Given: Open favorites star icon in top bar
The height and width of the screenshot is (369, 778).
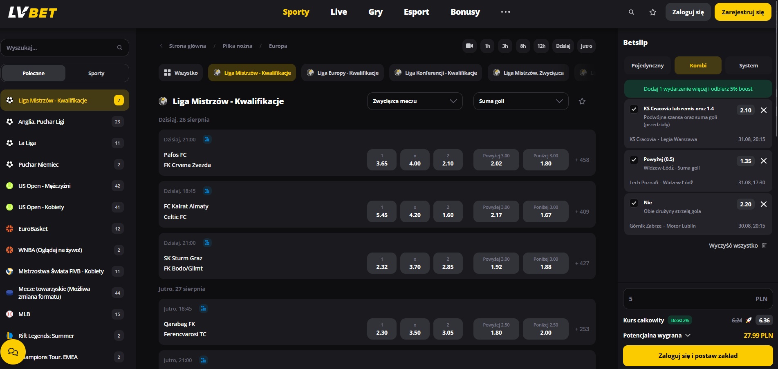Looking at the screenshot, I should point(653,12).
